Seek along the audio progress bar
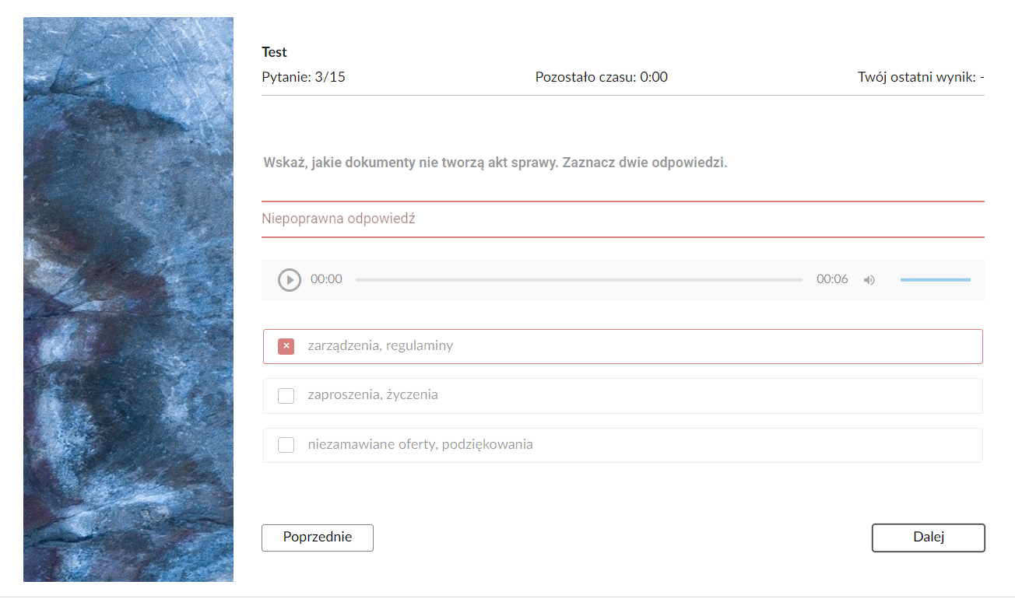 click(578, 279)
